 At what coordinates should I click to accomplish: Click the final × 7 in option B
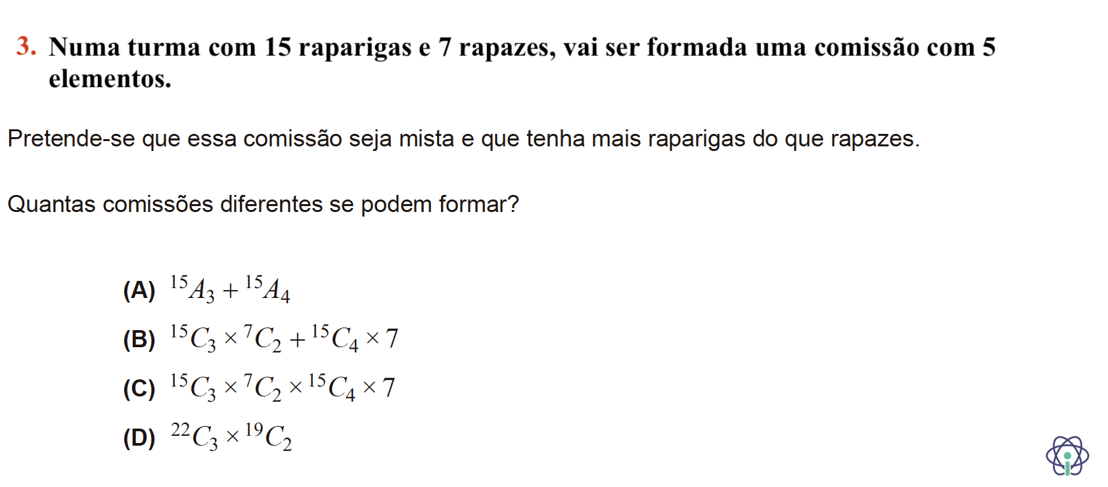(382, 339)
